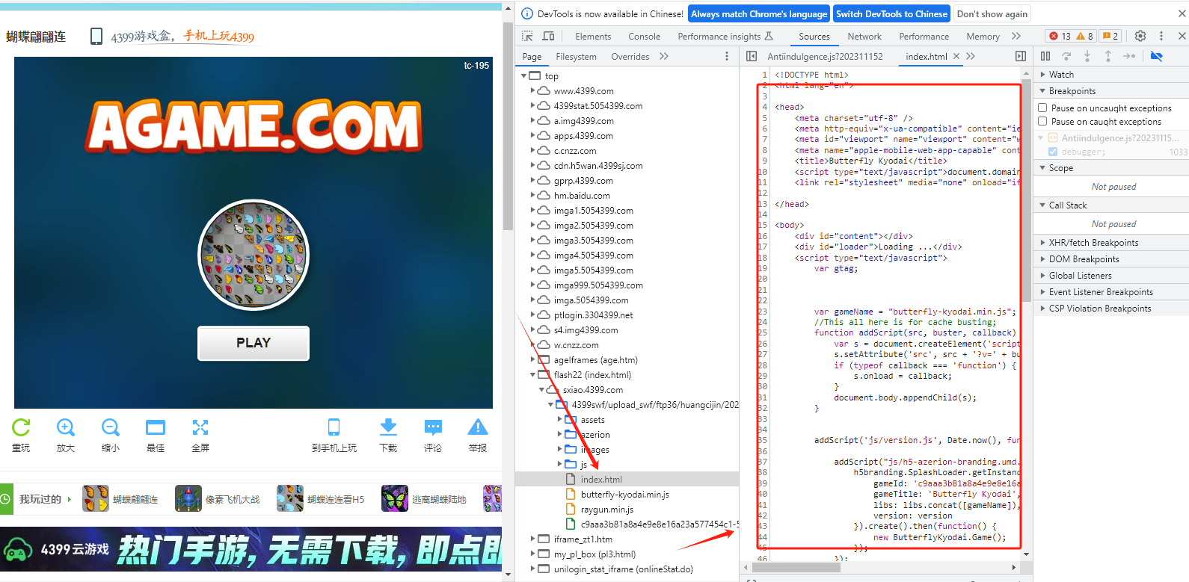The image size is (1189, 582).
Task: Toggle the debugger sidebar icon
Action: pyautogui.click(x=1021, y=56)
